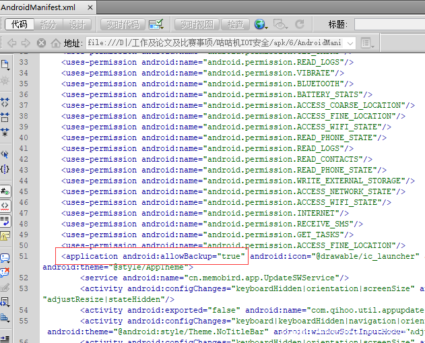Open the browser preview globe dropdown

[x=261, y=24]
